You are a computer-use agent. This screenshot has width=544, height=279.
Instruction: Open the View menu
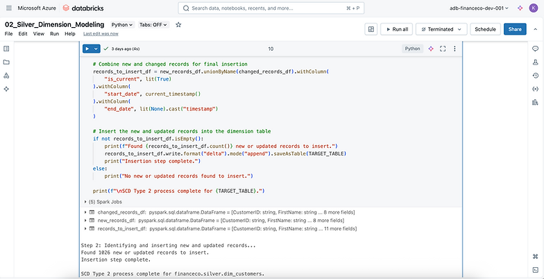tap(38, 33)
